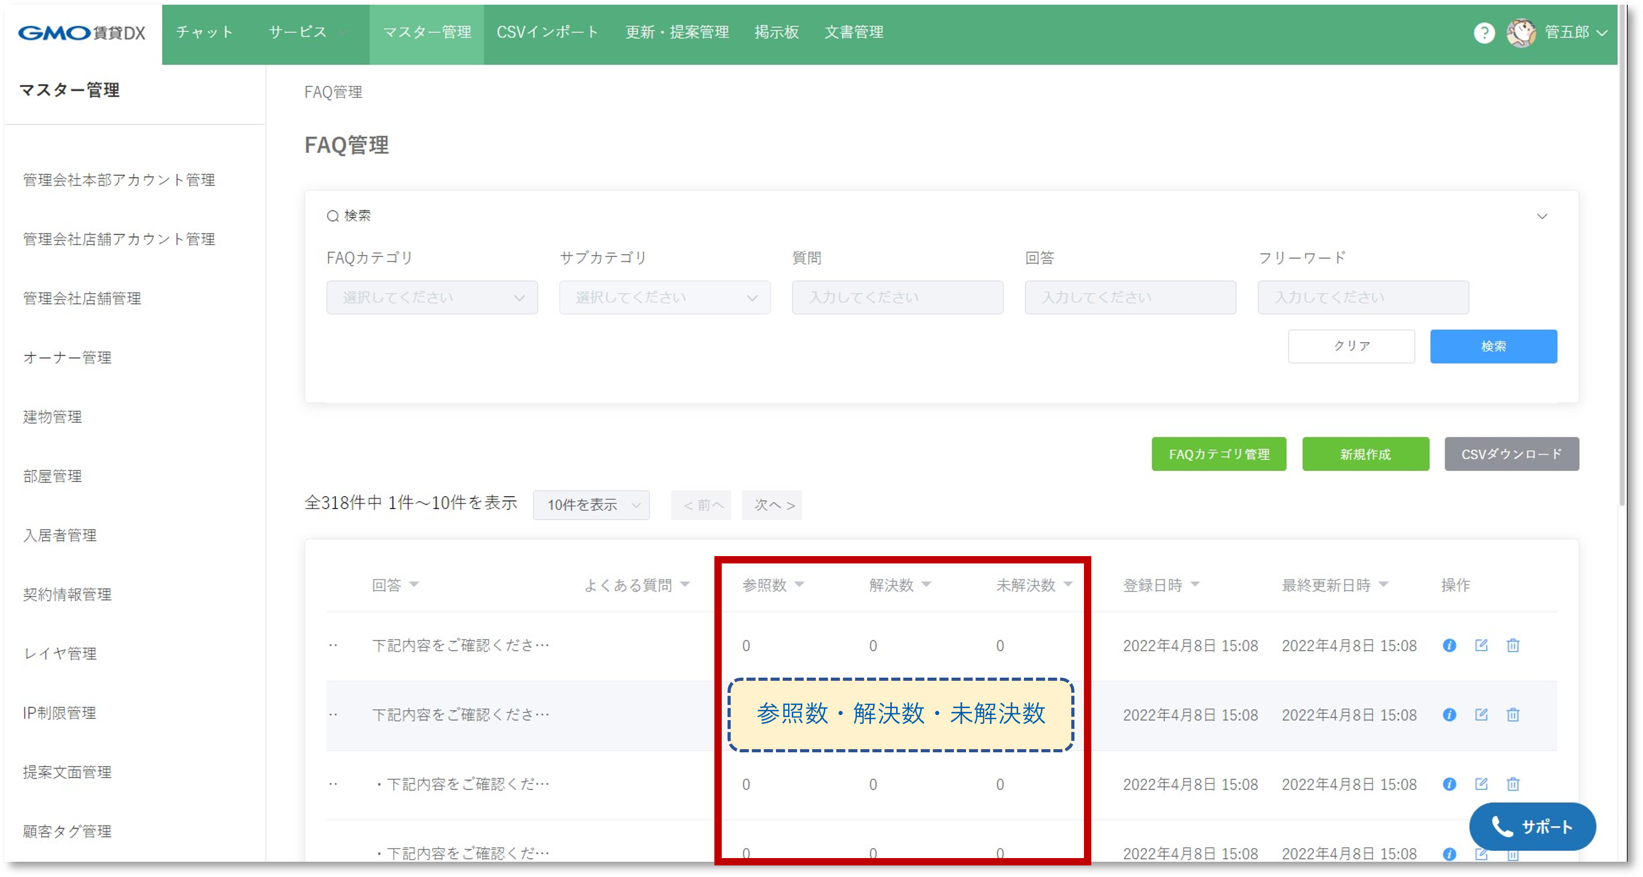Click edit icon in first FAQ row
The height and width of the screenshot is (877, 1643).
click(x=1481, y=645)
